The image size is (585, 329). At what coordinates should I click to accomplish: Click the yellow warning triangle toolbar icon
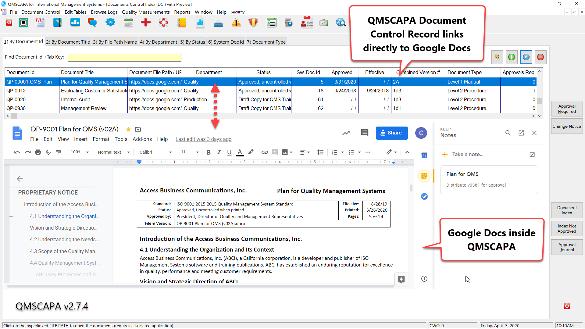click(236, 23)
